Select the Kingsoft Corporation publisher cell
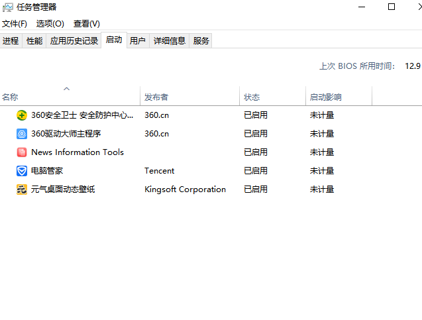 [x=185, y=189]
